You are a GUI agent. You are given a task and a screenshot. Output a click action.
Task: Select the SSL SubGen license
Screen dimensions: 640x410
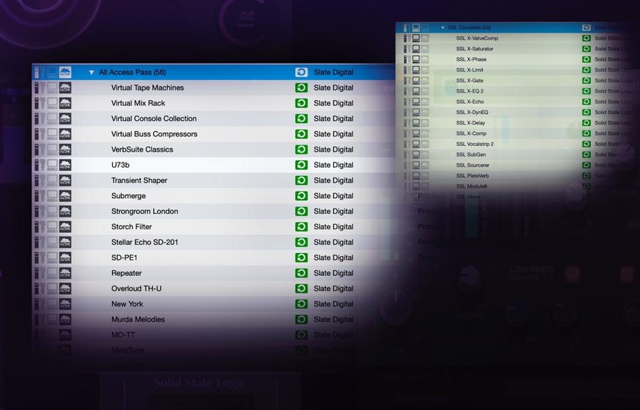(x=471, y=155)
